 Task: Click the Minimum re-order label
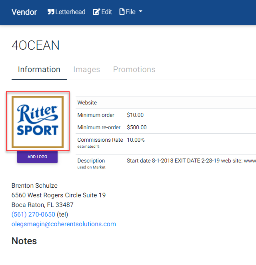(99, 127)
